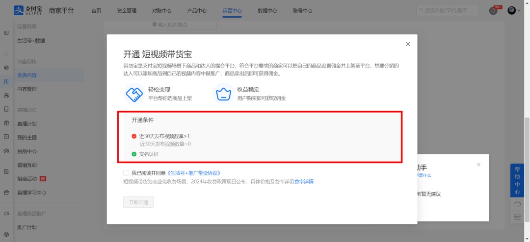Switch to the 对账中心 tab
This screenshot has width=530, height=242.
coord(162,10)
